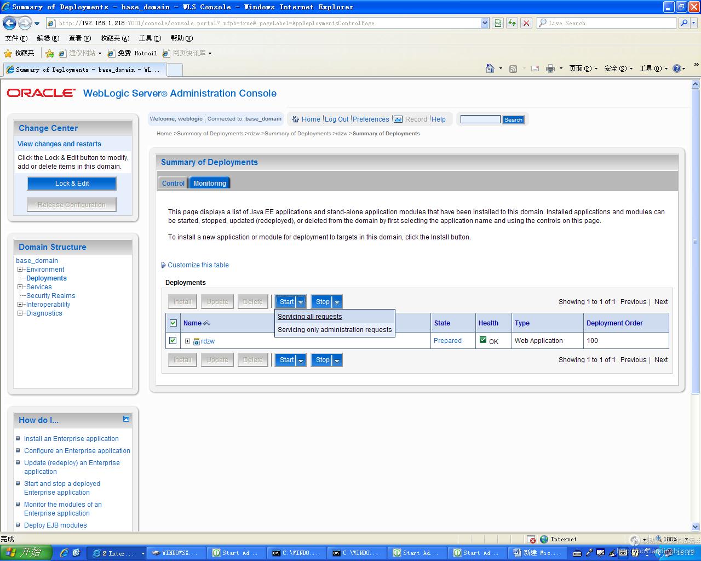701x561 pixels.
Task: Open the Customize this table link
Action: tap(198, 265)
